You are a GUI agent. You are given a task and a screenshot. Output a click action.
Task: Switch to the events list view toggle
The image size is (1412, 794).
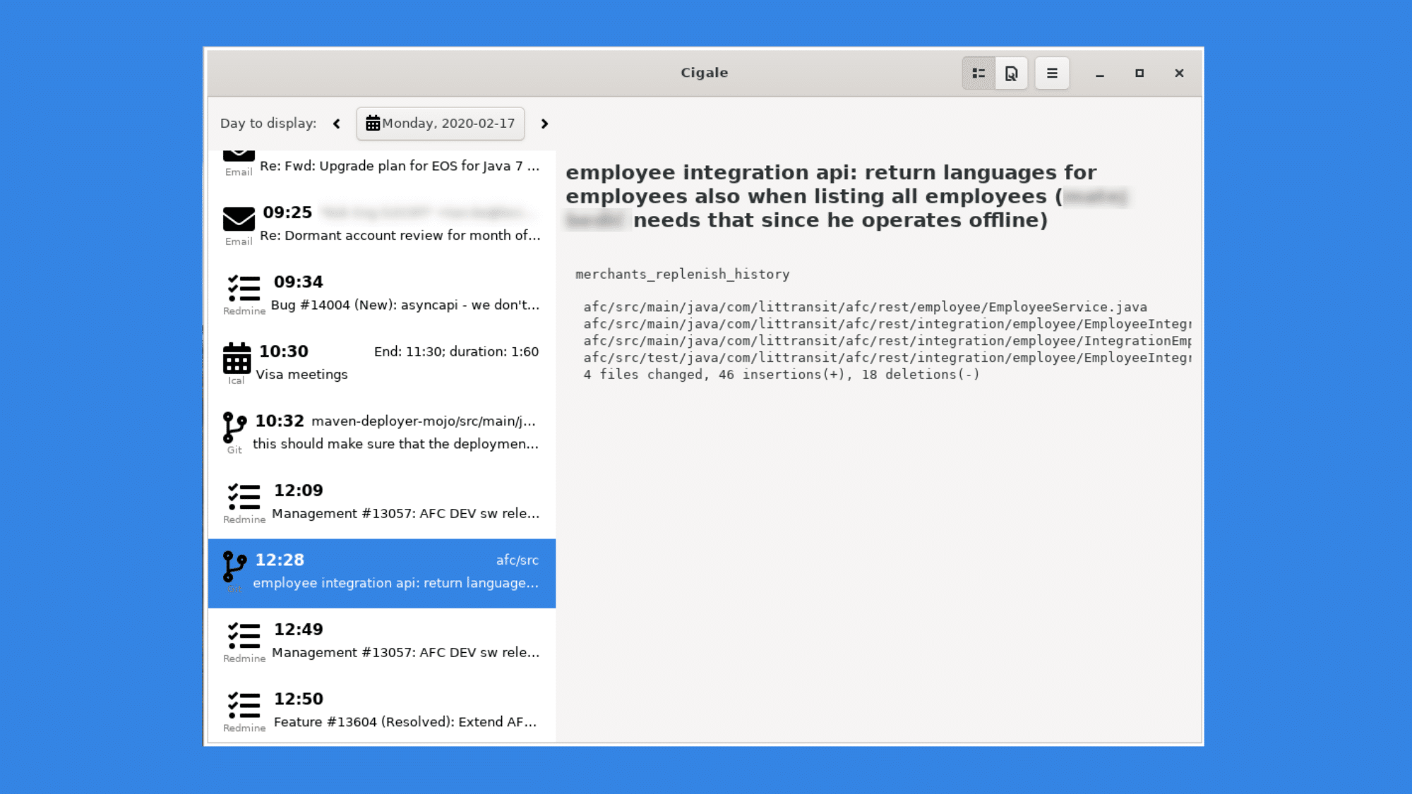click(x=979, y=73)
